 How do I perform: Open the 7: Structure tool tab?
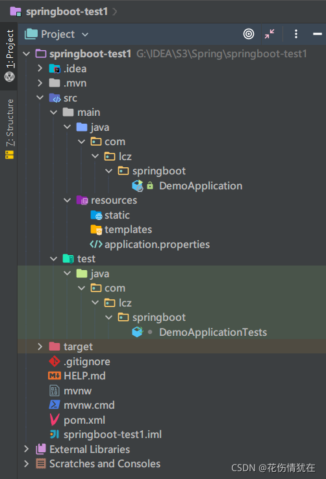tap(10, 129)
